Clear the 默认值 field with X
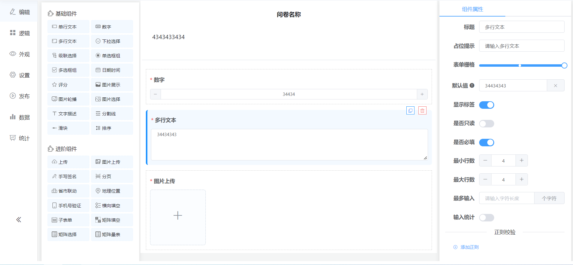 (556, 86)
